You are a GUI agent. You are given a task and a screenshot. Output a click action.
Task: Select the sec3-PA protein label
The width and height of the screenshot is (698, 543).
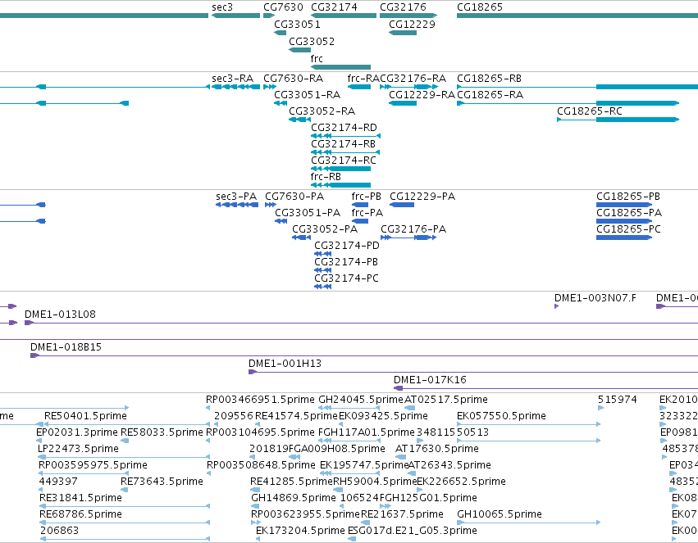click(236, 197)
